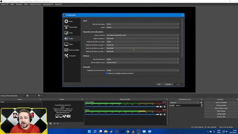Image resolution: width=238 pixels, height=134 pixels.
Task: Click the Filtros button above the docks
Action: pyautogui.click(x=41, y=96)
